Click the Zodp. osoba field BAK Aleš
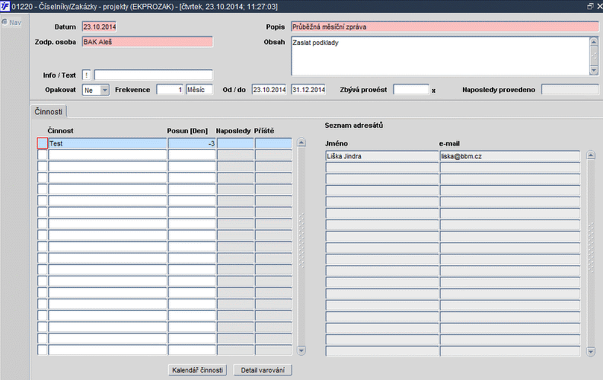603x380 pixels. click(x=147, y=42)
